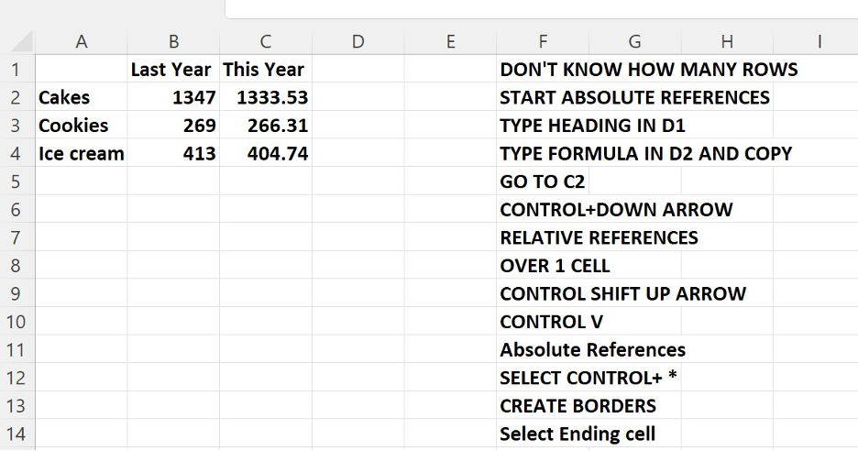Select column F header
Viewport: 858px width, 451px height.
pos(543,41)
